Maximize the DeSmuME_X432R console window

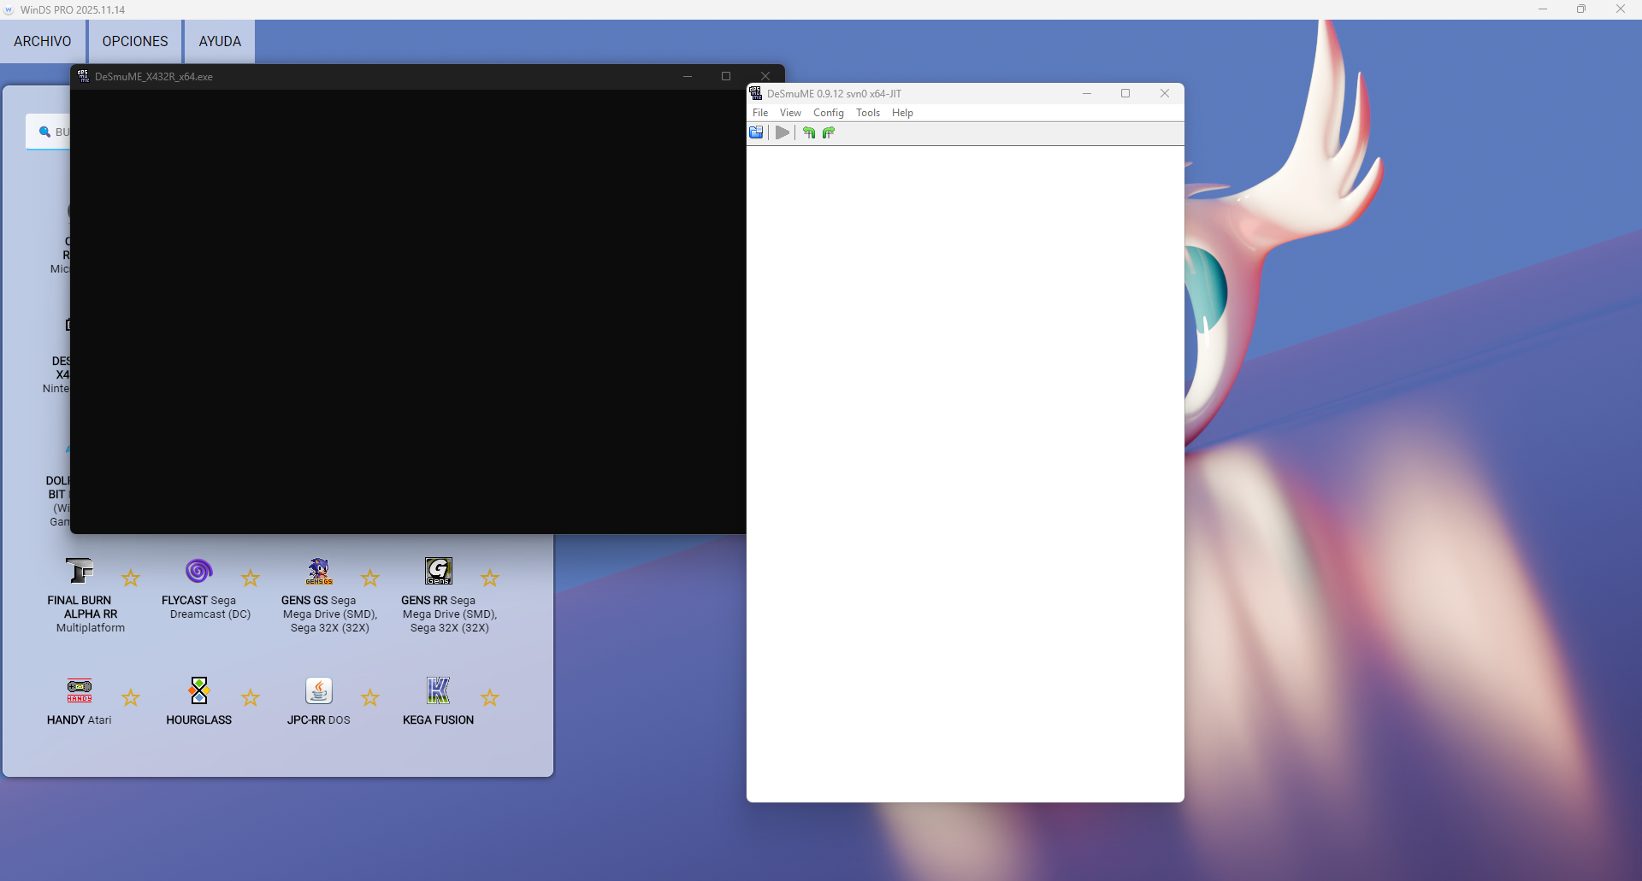[726, 76]
